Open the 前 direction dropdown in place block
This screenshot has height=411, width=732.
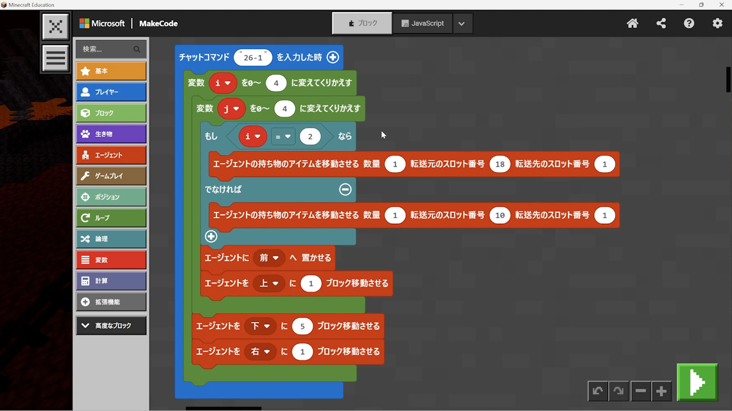269,258
